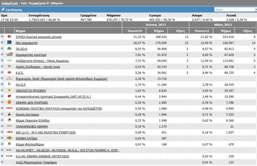Expand the ΛΑ.Ο.Σ row with plus icon
Viewport: 257px width, 166px height.
point(2,85)
